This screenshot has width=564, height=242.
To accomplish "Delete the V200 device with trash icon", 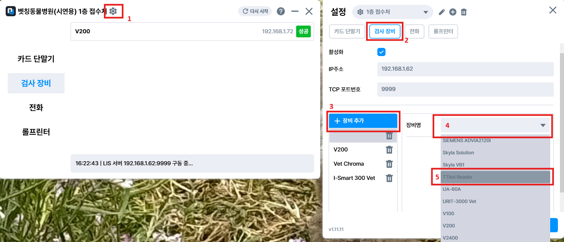I will click(x=389, y=149).
